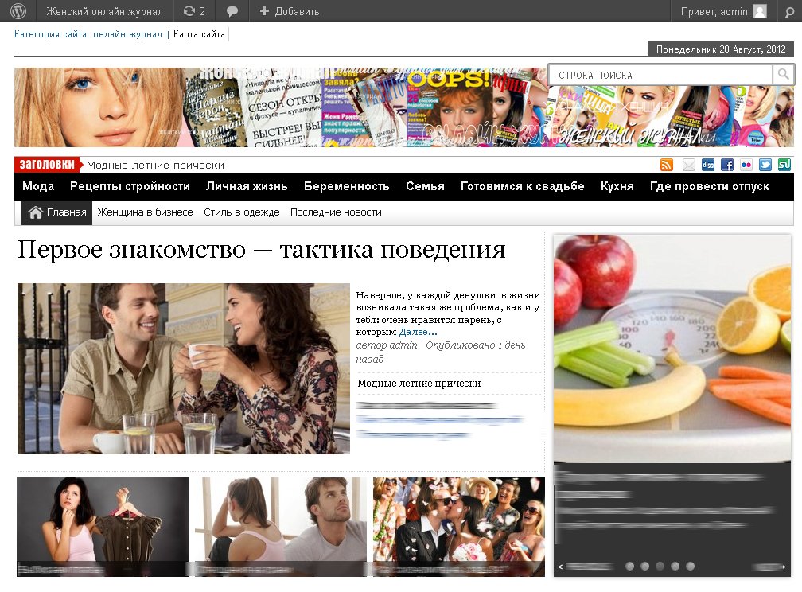Click the comments bubble icon in admin bar

click(232, 11)
